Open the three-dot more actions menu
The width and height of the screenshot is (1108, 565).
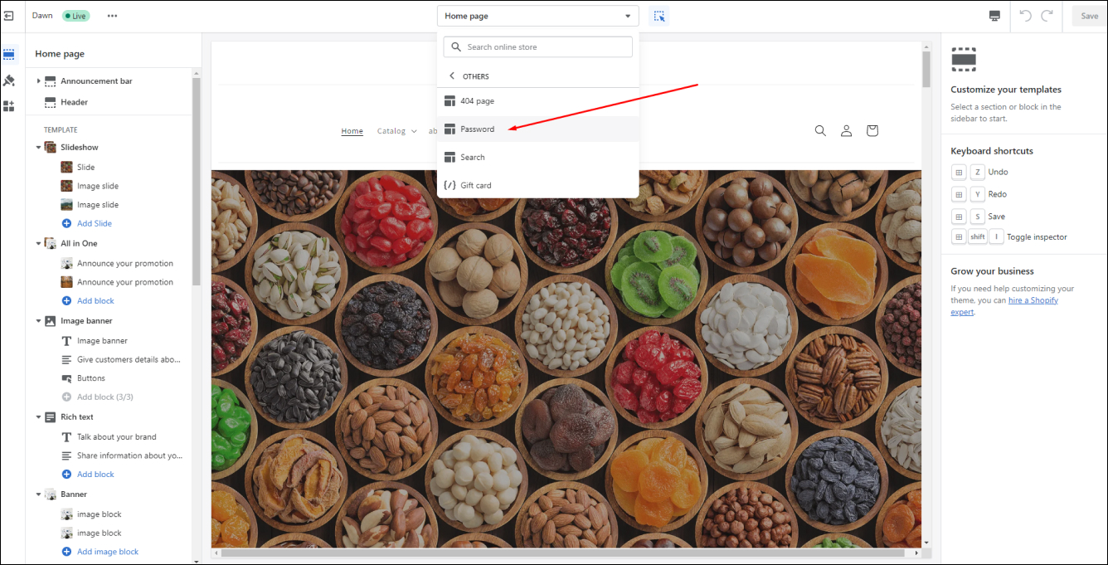pos(112,16)
